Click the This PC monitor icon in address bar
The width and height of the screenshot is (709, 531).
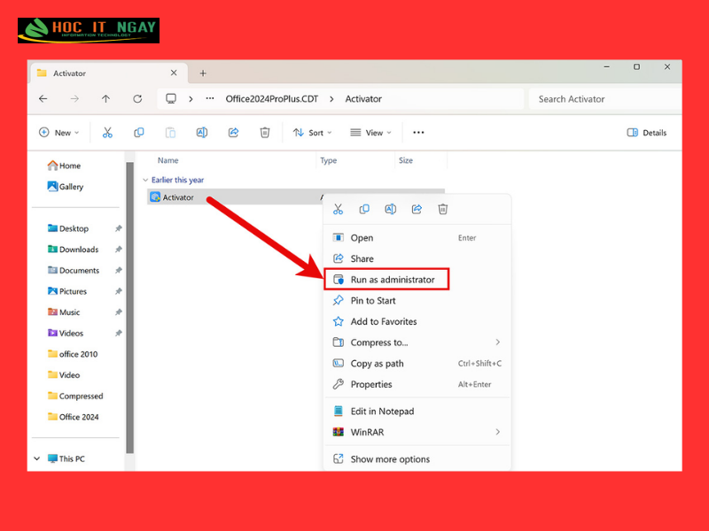click(171, 98)
